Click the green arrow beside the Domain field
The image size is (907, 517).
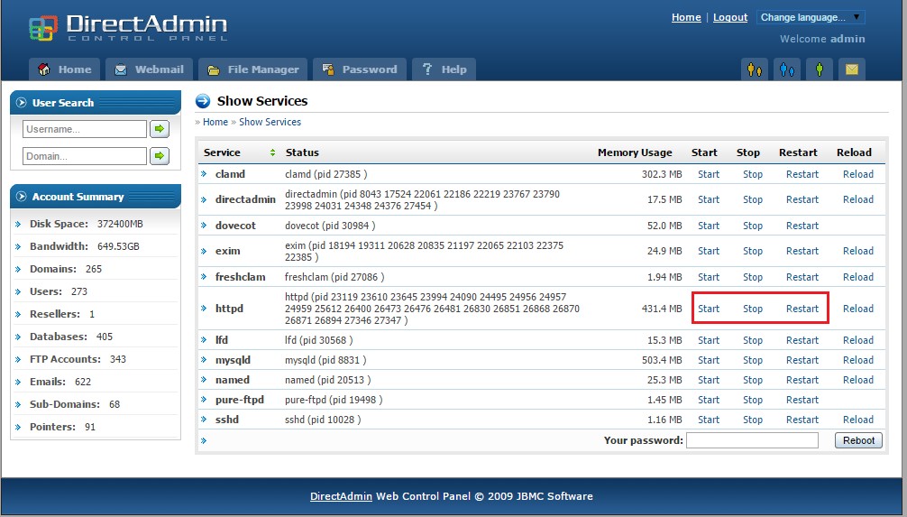click(x=160, y=156)
